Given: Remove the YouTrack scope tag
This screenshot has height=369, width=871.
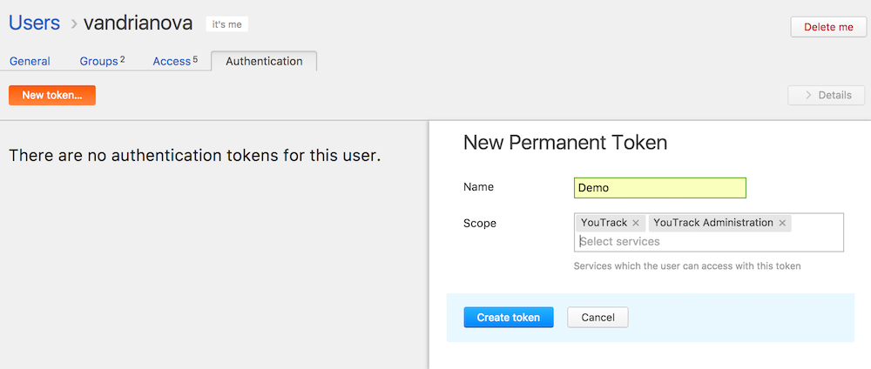Looking at the screenshot, I should (x=636, y=224).
